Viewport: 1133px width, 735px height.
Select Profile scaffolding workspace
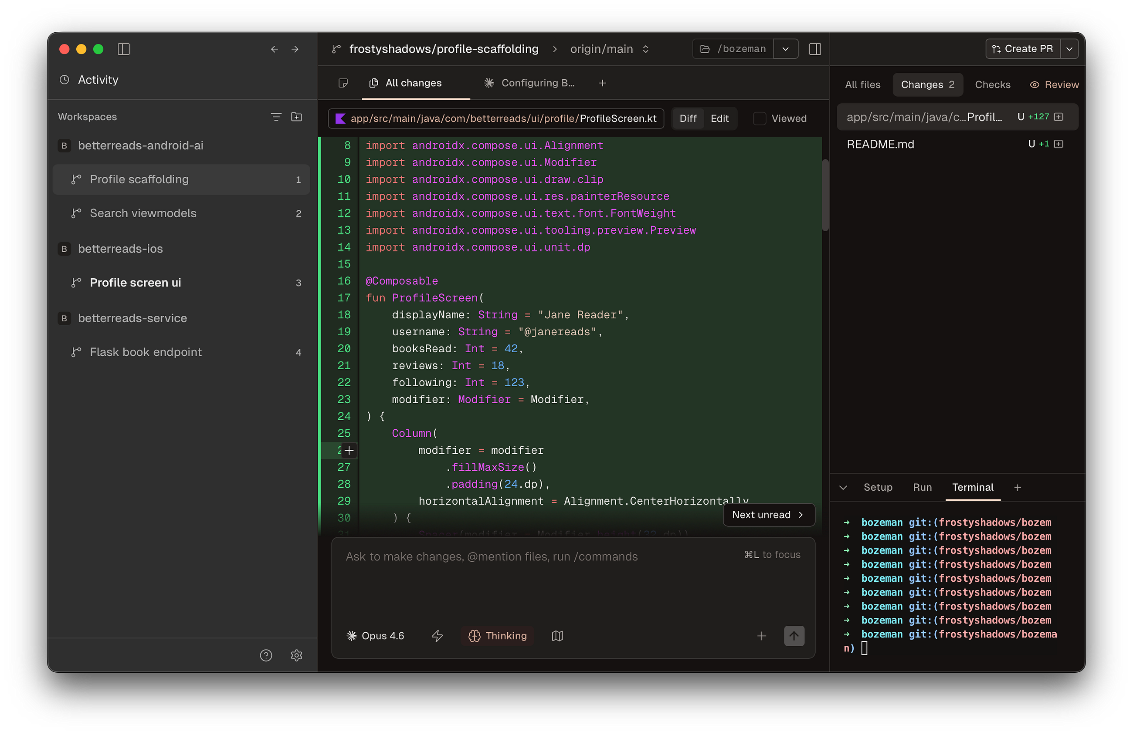[x=181, y=180]
